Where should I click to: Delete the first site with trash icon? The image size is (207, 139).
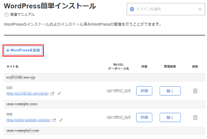click(x=195, y=91)
